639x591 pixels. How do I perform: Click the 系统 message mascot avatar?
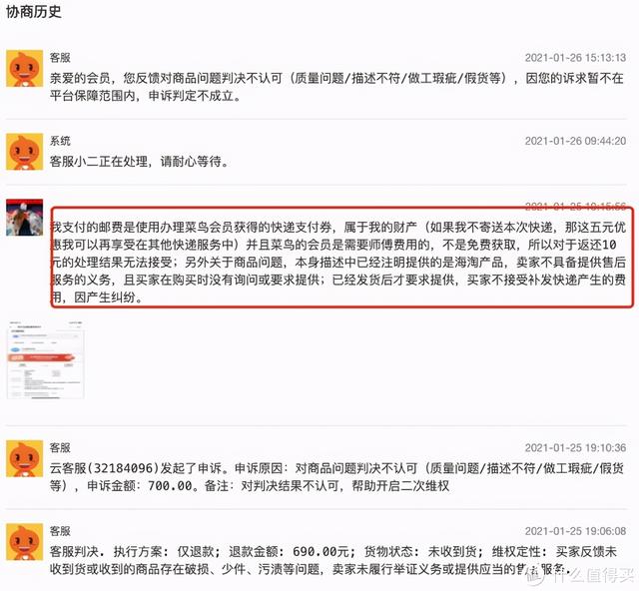point(24,152)
